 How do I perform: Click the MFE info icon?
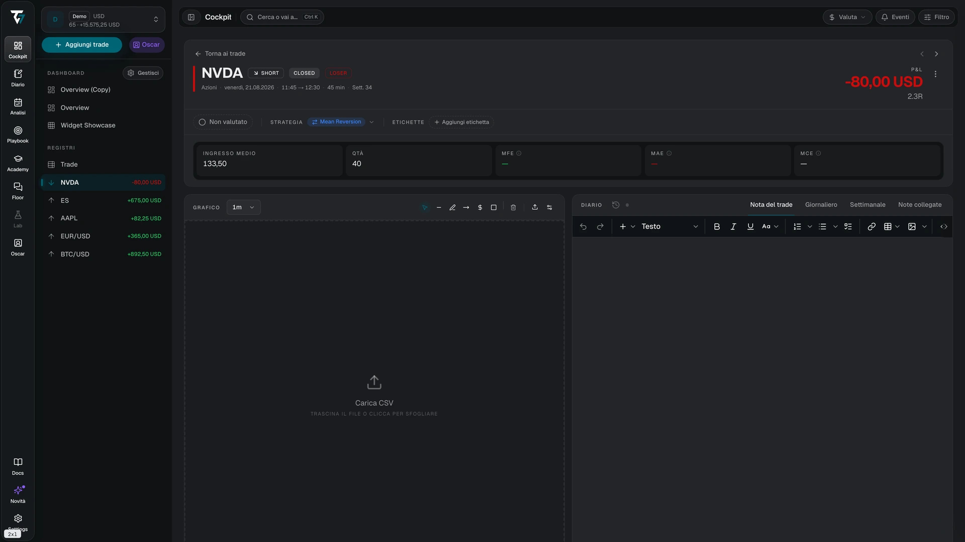tap(519, 154)
